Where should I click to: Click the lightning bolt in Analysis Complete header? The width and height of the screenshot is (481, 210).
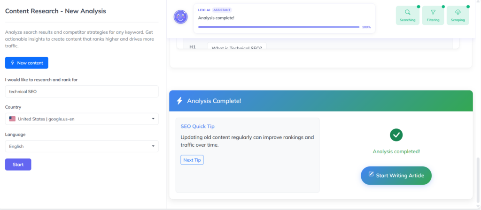[179, 101]
